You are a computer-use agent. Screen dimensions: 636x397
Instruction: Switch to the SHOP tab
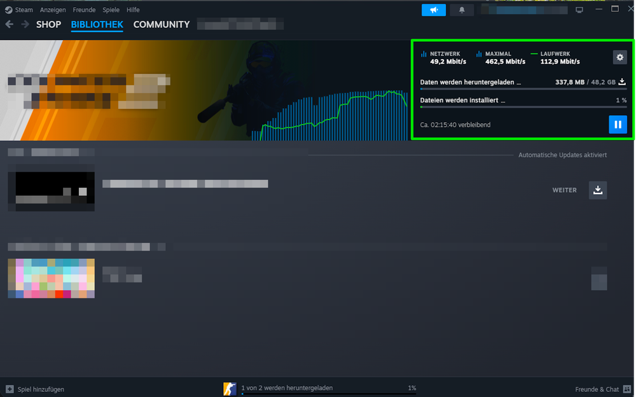48,25
